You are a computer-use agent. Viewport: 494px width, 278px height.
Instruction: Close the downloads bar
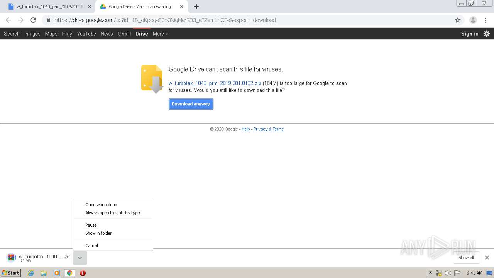[x=487, y=258]
